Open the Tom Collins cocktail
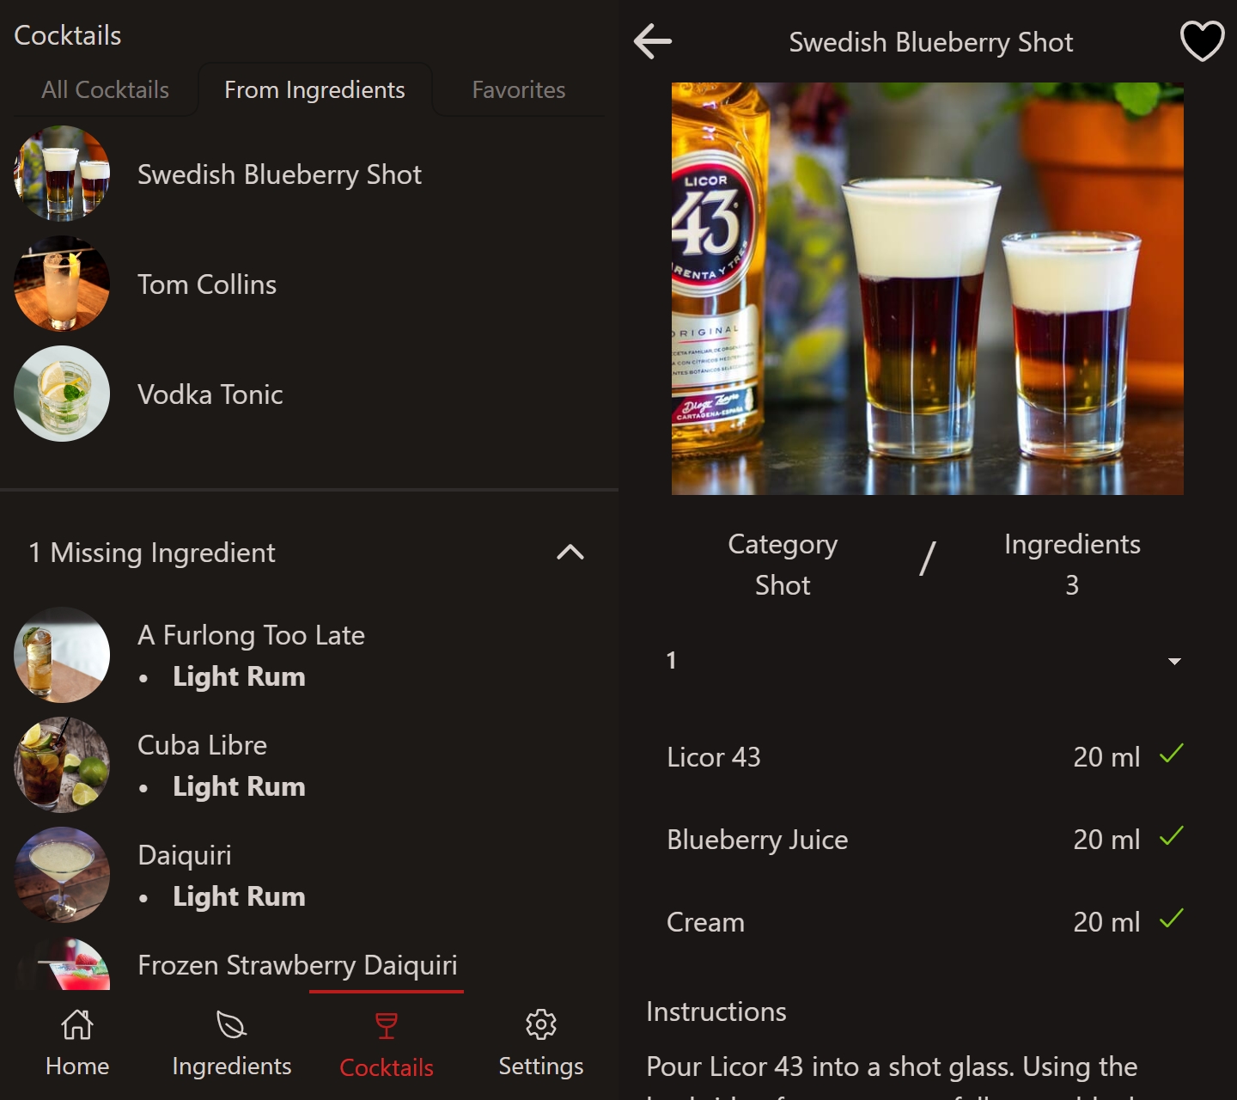 (207, 284)
